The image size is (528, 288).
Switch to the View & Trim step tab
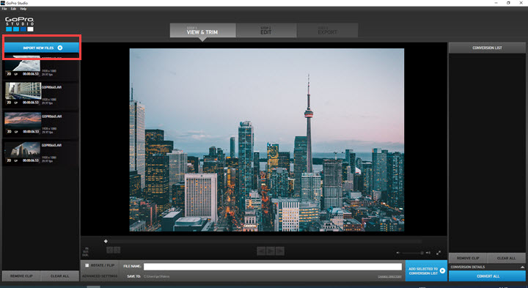coord(202,31)
